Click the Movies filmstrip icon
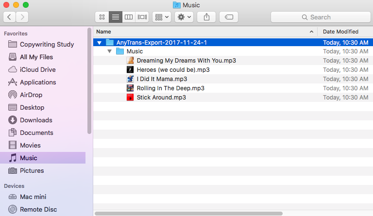 [x=13, y=145]
